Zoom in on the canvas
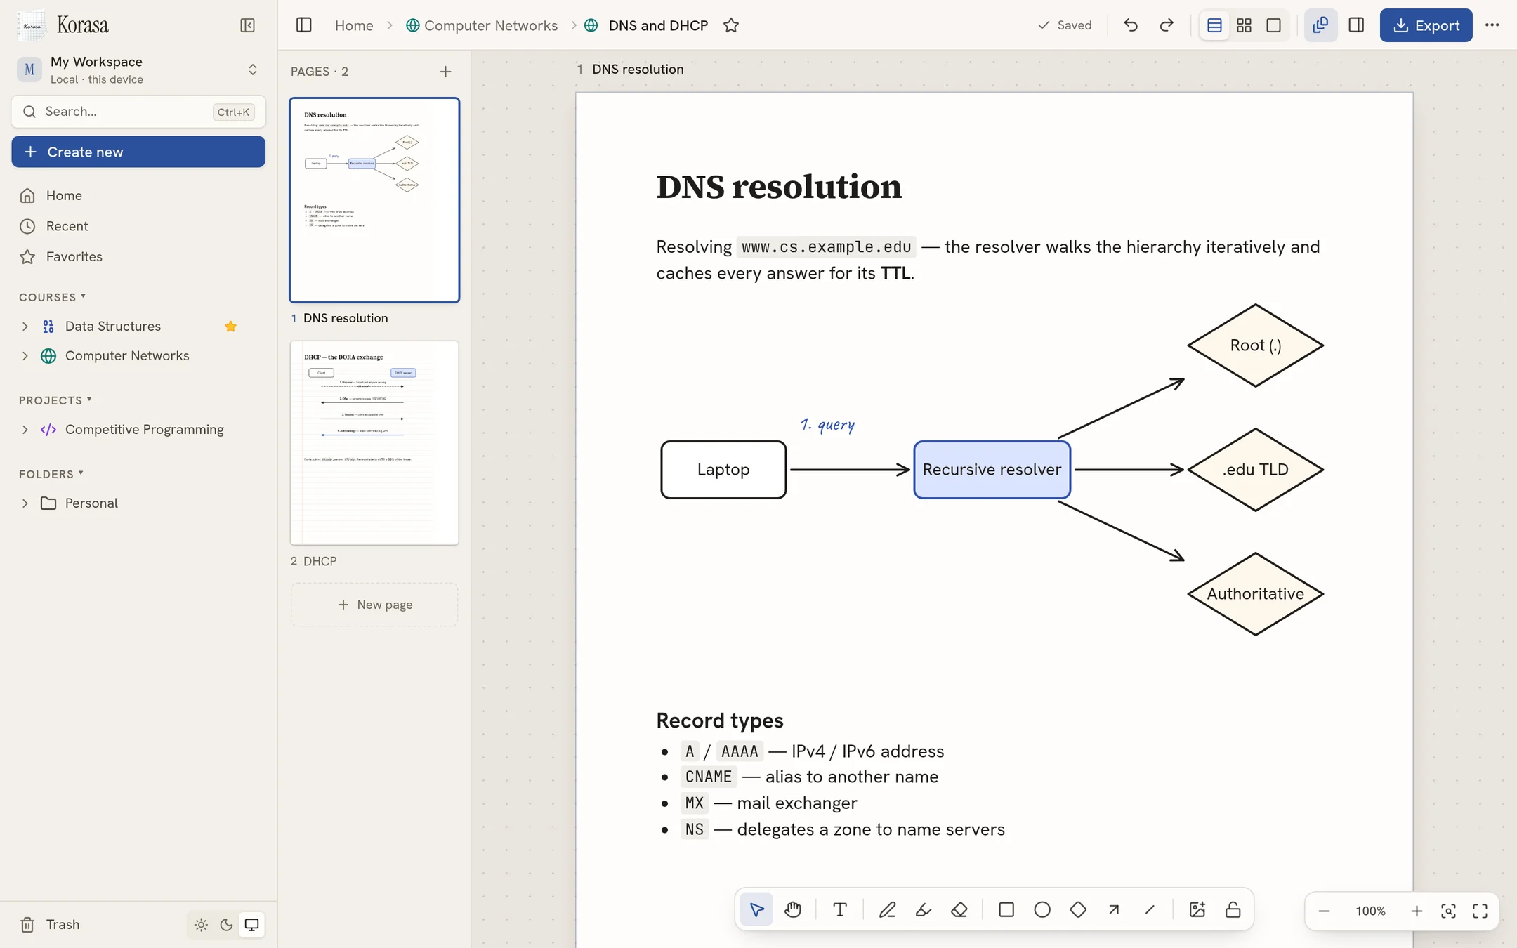 click(x=1417, y=911)
